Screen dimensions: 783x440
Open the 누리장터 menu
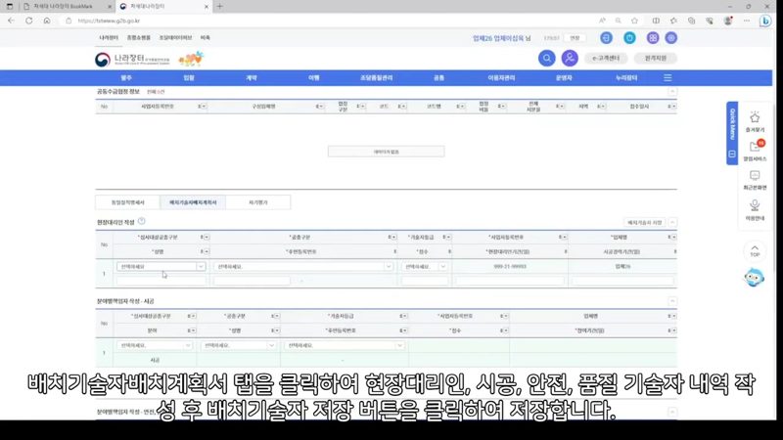626,78
